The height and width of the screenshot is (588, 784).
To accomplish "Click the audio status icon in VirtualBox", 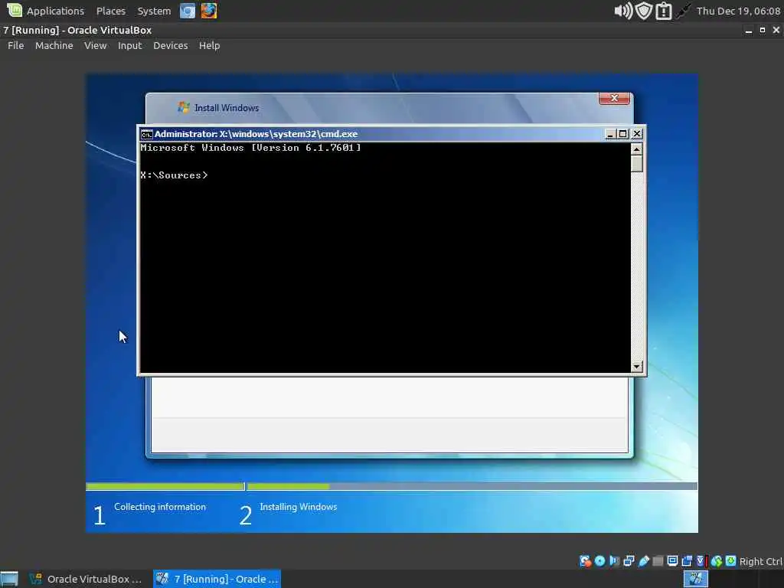I will click(x=614, y=561).
